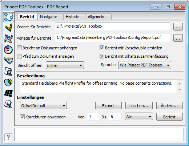Click the Export button
Viewport: 189px width, 146px height.
point(108,106)
